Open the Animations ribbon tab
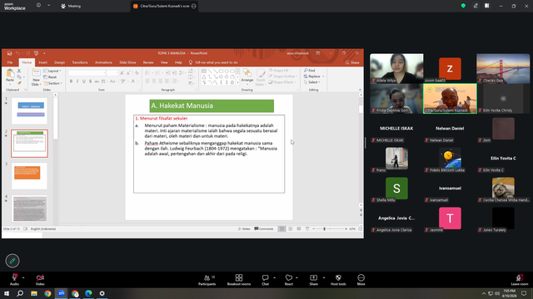 [103, 62]
